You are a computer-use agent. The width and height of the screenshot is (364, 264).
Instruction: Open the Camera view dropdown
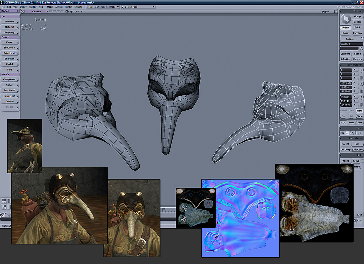(x=37, y=11)
